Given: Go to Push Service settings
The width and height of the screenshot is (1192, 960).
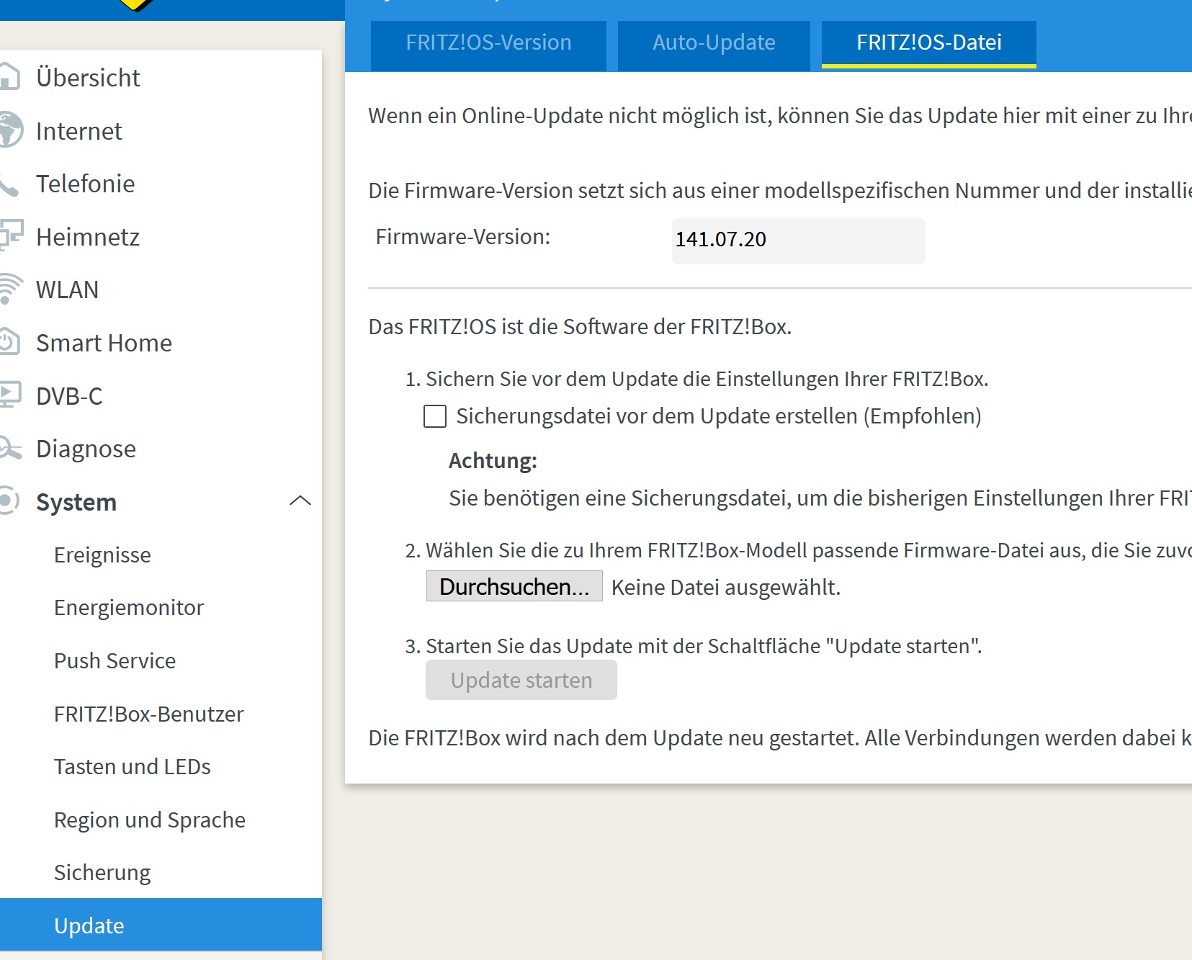Looking at the screenshot, I should (115, 661).
